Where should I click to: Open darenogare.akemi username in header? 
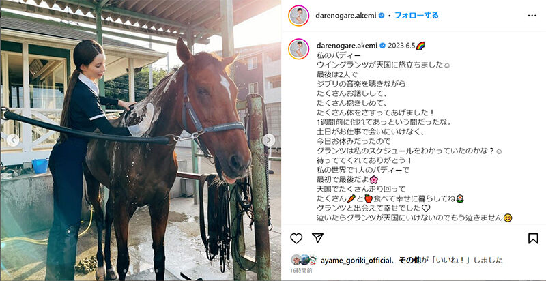pyautogui.click(x=346, y=16)
